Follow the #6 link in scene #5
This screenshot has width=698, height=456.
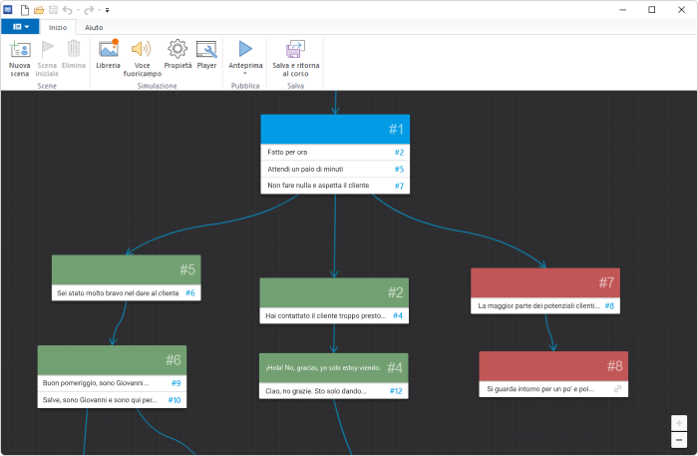click(x=190, y=293)
